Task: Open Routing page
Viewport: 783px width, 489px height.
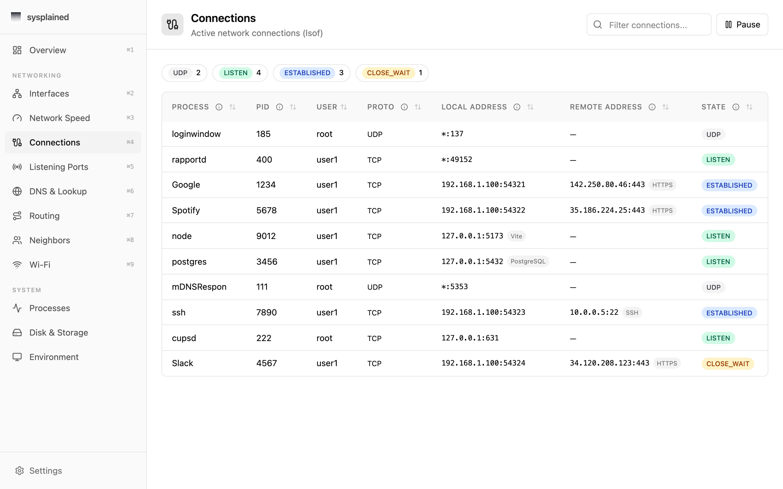Action: (73, 216)
